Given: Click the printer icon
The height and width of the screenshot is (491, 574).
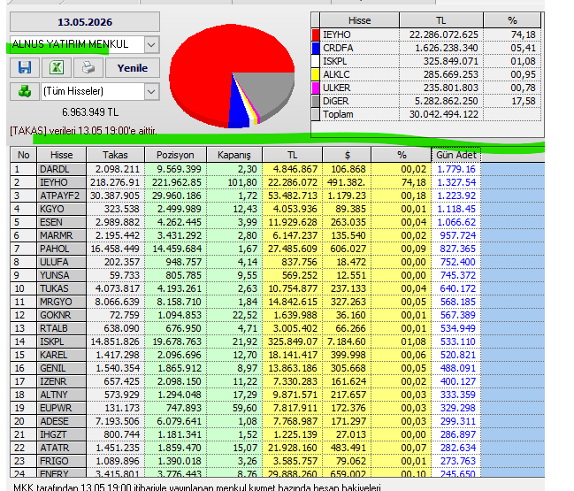Looking at the screenshot, I should pyautogui.click(x=88, y=68).
